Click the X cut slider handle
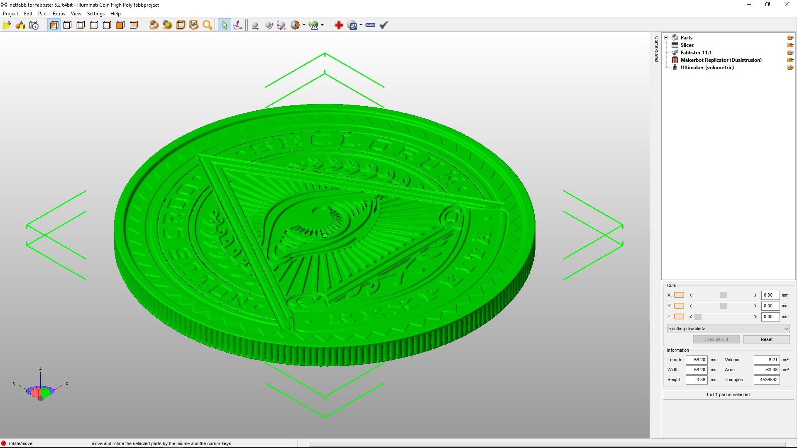This screenshot has height=448, width=797. (723, 295)
